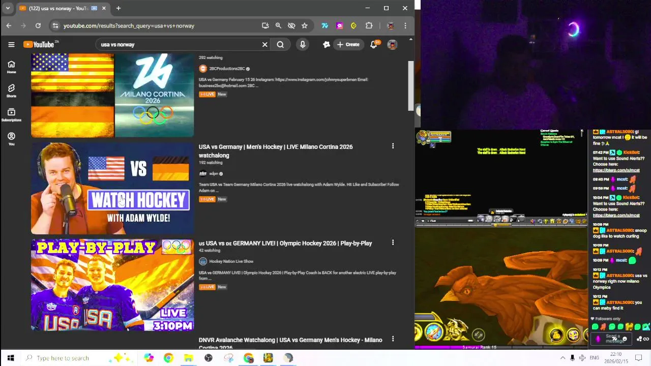Open site information icon in address bar
Viewport: 651px width, 366px height.
pyautogui.click(x=55, y=25)
